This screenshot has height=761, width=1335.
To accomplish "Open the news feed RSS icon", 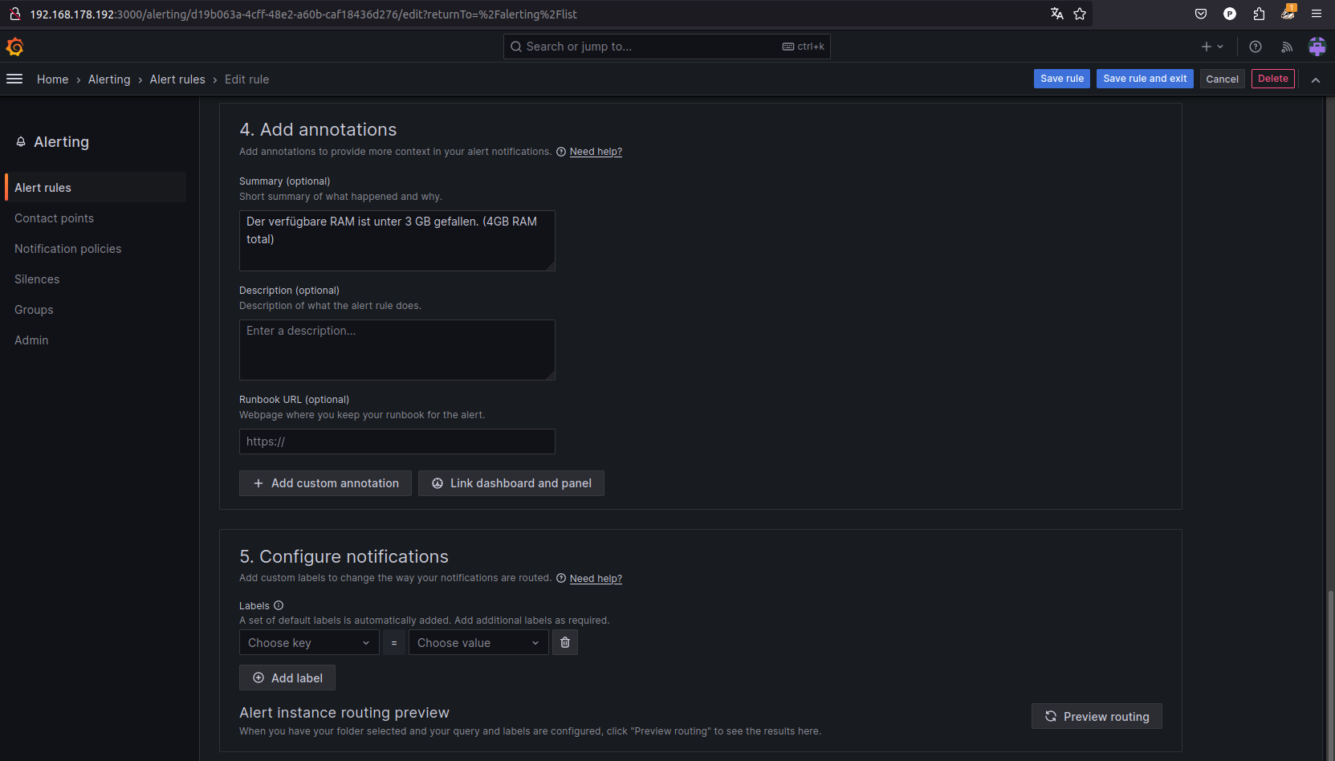I will click(x=1287, y=47).
